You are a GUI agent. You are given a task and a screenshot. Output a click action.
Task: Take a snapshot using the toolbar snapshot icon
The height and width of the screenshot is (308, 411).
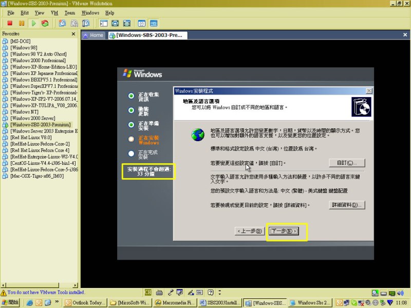click(x=62, y=23)
